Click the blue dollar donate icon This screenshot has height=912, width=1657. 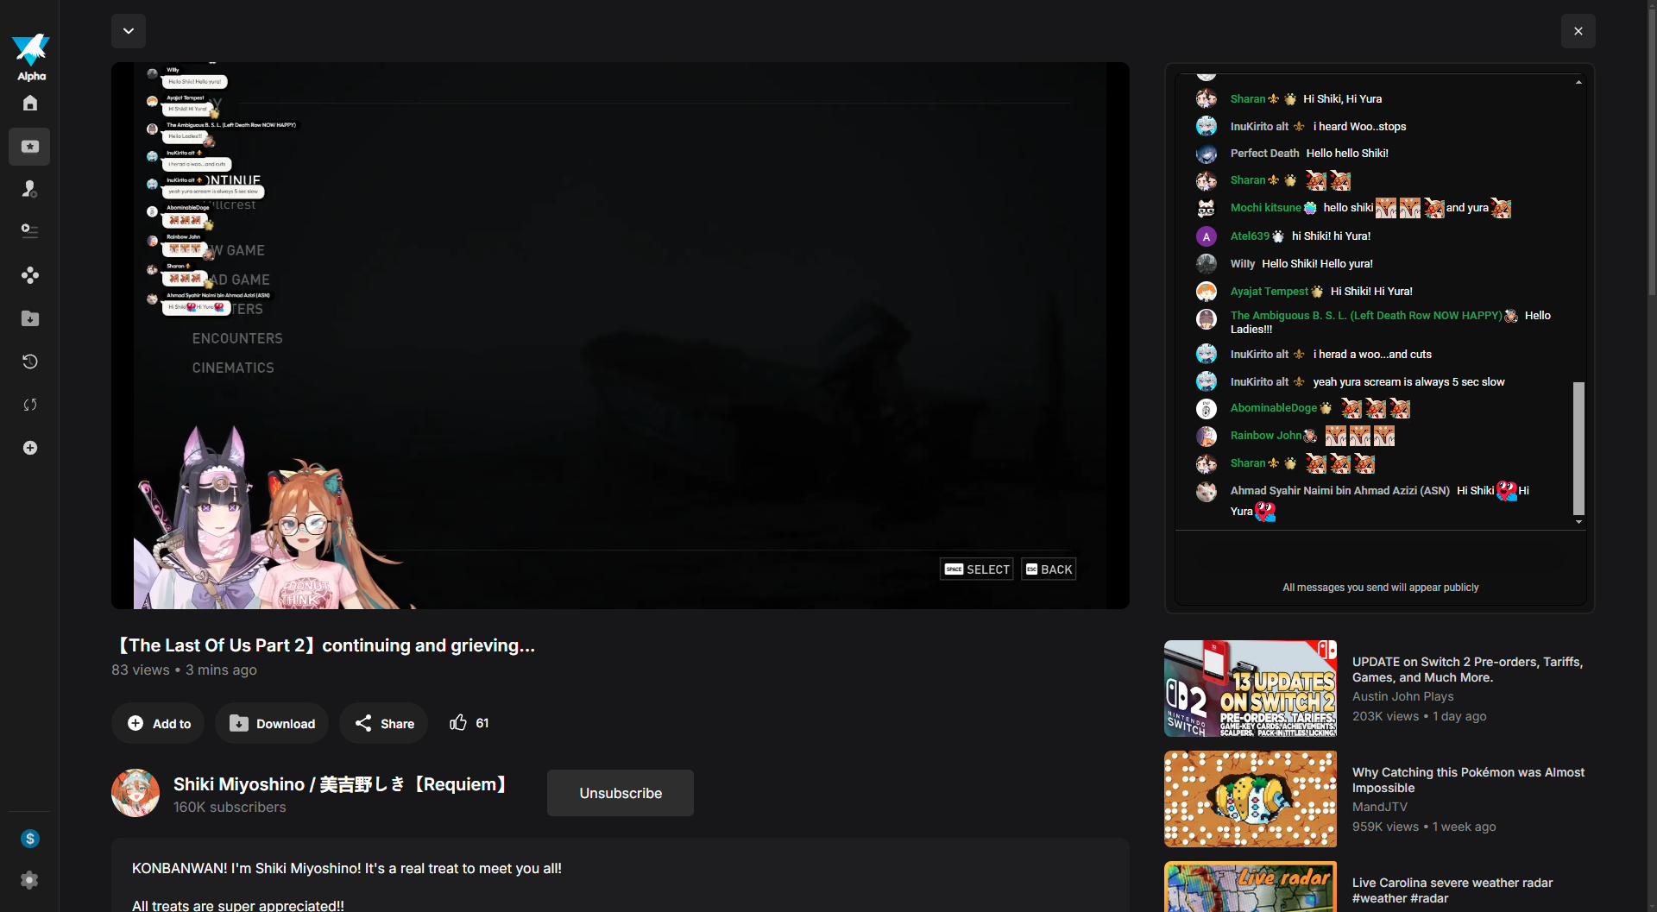[29, 839]
